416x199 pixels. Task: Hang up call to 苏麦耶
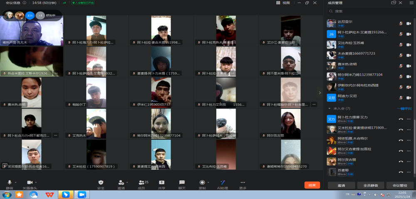coord(401,172)
